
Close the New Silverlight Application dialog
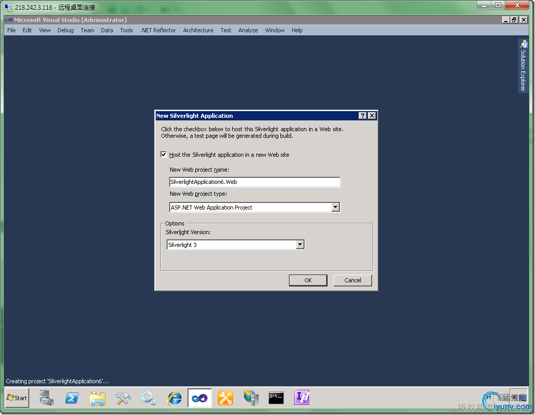372,116
